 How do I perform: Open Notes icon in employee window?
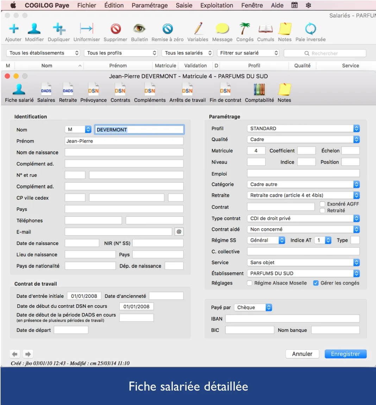[x=284, y=89]
